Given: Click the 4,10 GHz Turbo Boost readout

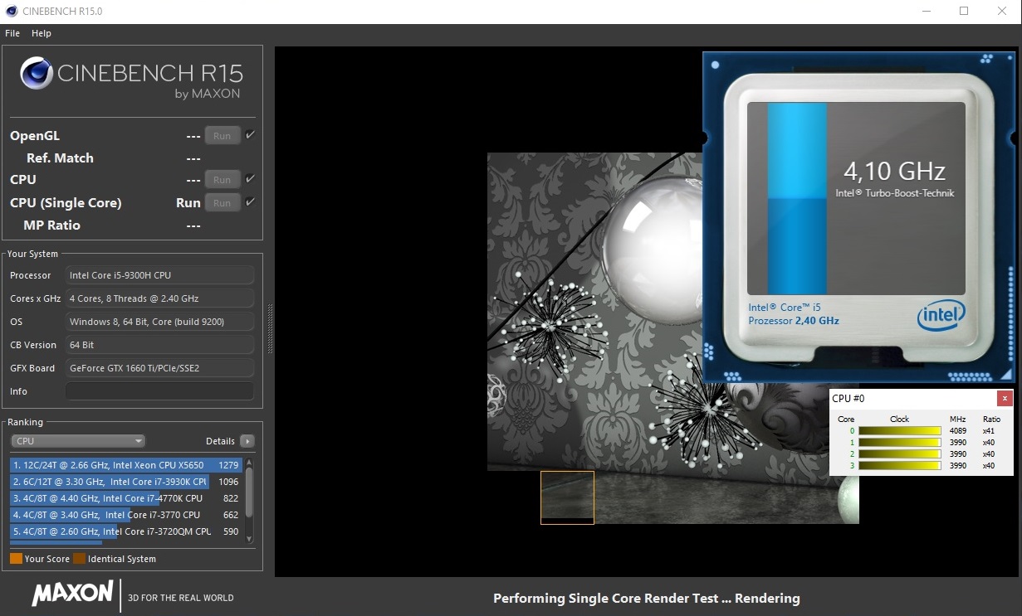Looking at the screenshot, I should 894,172.
